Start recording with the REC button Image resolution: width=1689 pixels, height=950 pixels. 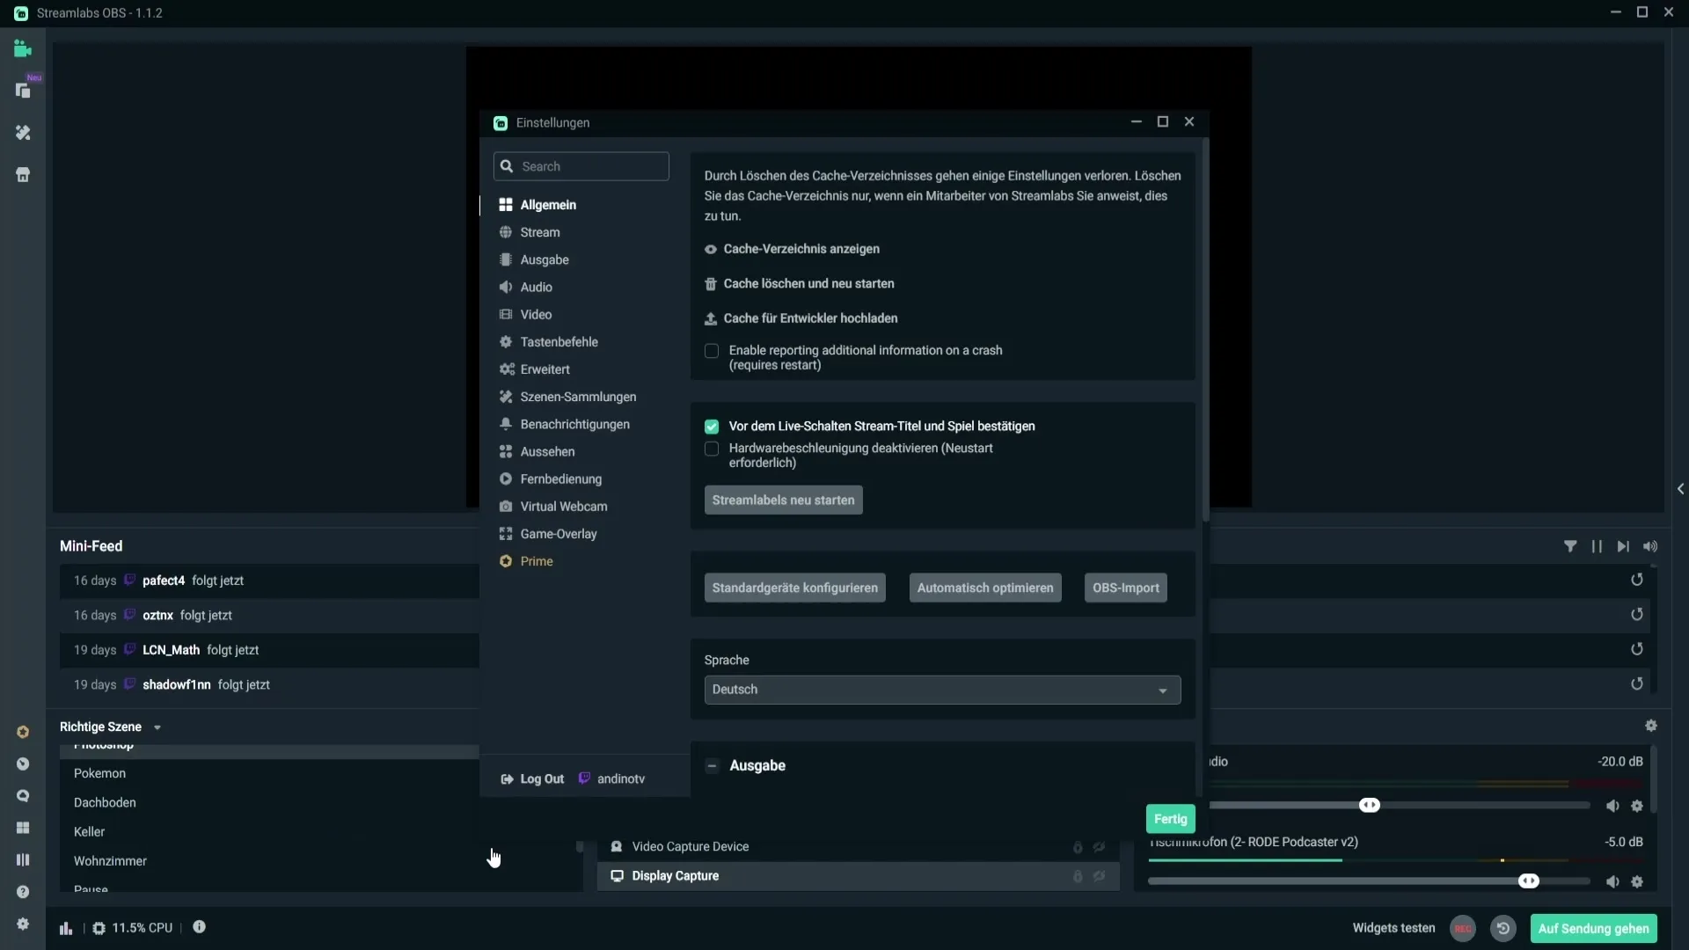1463,928
